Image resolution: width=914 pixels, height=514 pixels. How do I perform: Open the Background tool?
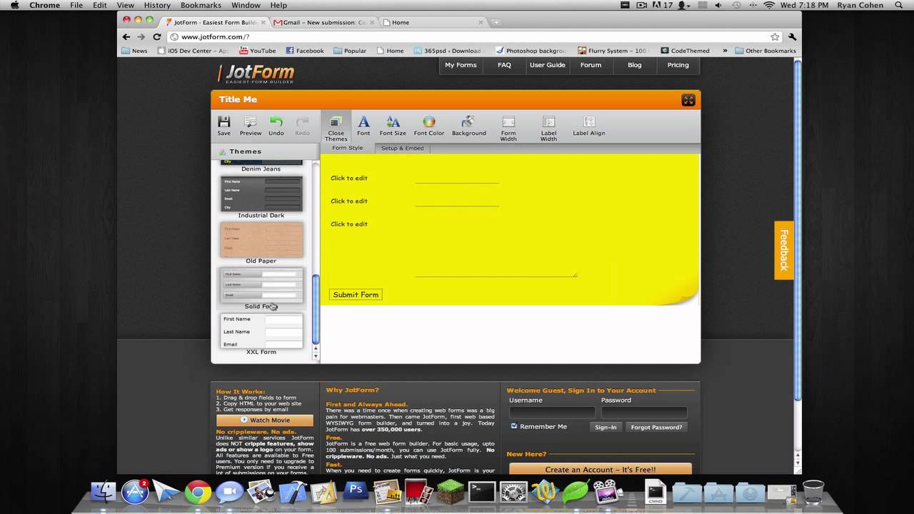[468, 126]
